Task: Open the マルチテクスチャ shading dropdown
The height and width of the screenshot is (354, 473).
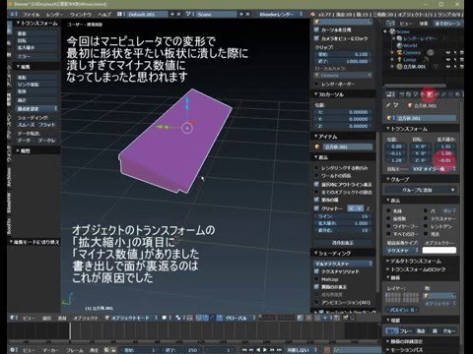Action: (x=343, y=264)
